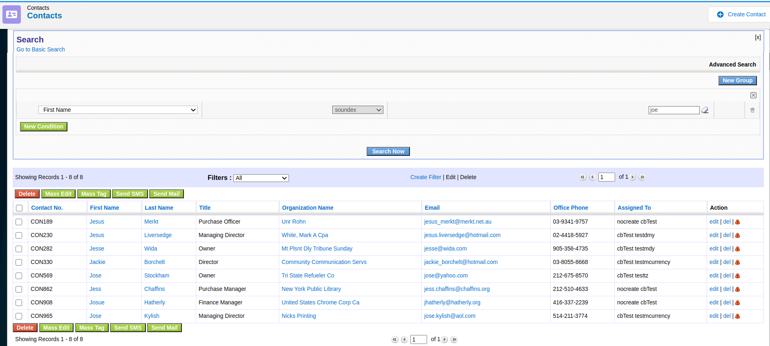770x346 pixels.
Task: Go to last page in top pager
Action: pyautogui.click(x=642, y=177)
